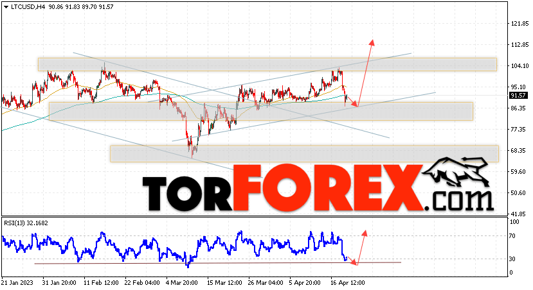The image size is (533, 290).
Task: Select the 26 Mar 04:00 date label
Action: click(x=266, y=282)
